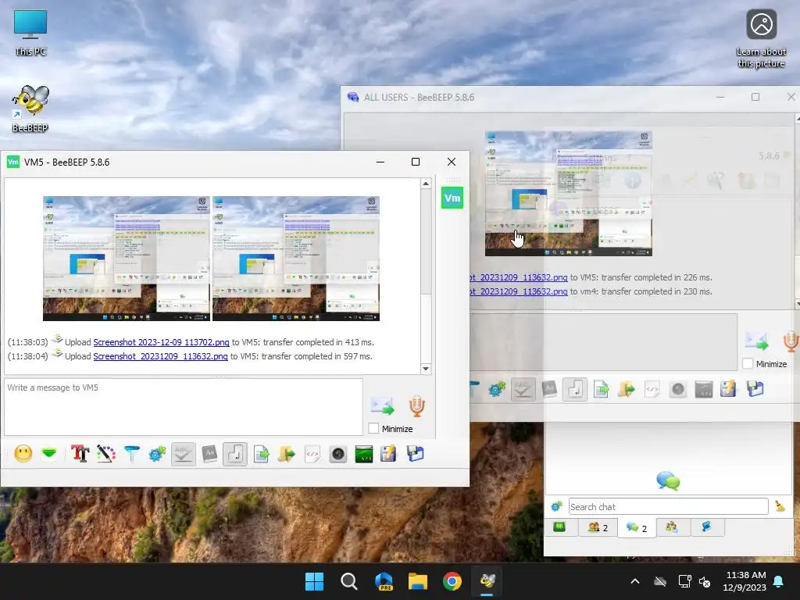Click Learn about this picture icon
Image resolution: width=800 pixels, height=600 pixels.
(x=761, y=38)
